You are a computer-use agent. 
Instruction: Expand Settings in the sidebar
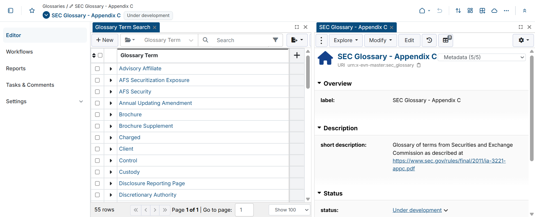point(45,101)
